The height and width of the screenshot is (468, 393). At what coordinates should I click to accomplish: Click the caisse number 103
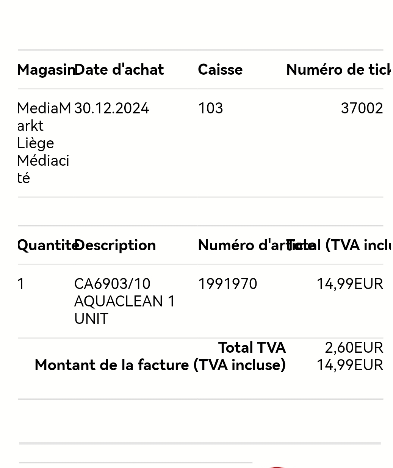pyautogui.click(x=210, y=108)
